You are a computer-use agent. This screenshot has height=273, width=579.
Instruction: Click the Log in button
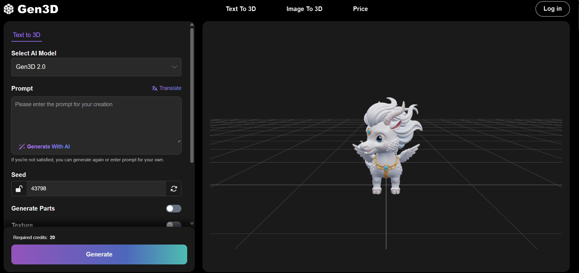[x=552, y=9]
